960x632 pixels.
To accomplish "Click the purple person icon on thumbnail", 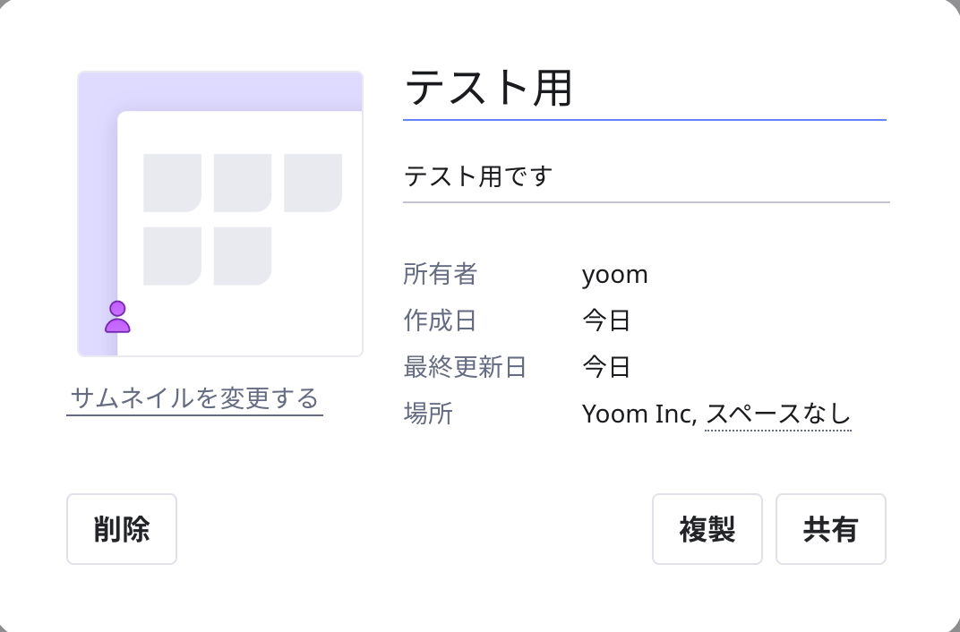I will pos(117,317).
